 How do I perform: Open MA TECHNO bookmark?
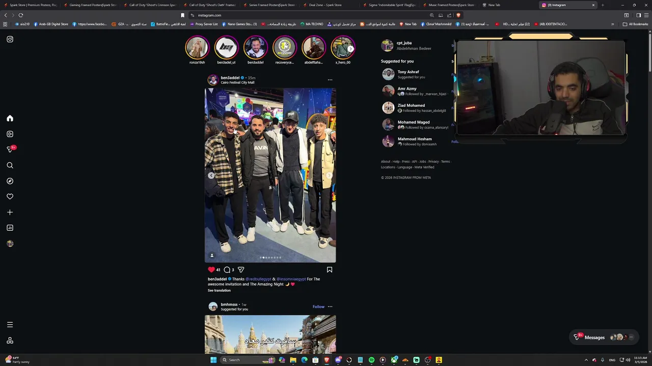click(312, 24)
